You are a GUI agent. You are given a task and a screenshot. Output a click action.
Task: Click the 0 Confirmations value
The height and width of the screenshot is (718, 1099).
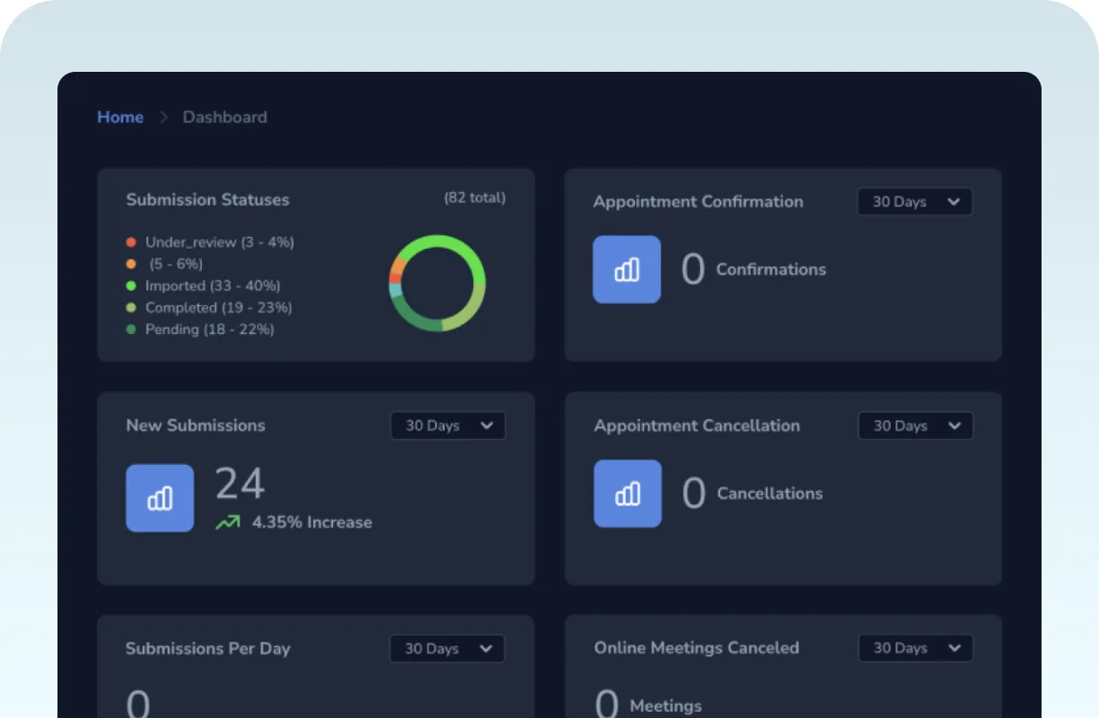click(692, 269)
